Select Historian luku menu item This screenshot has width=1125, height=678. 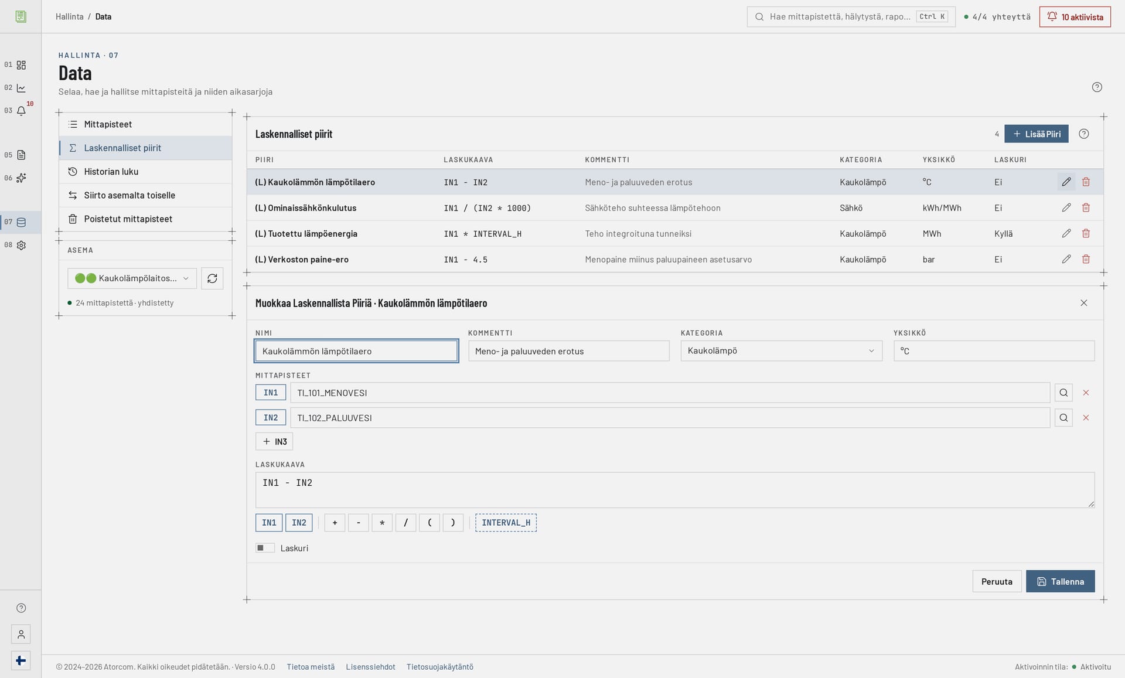tap(145, 172)
